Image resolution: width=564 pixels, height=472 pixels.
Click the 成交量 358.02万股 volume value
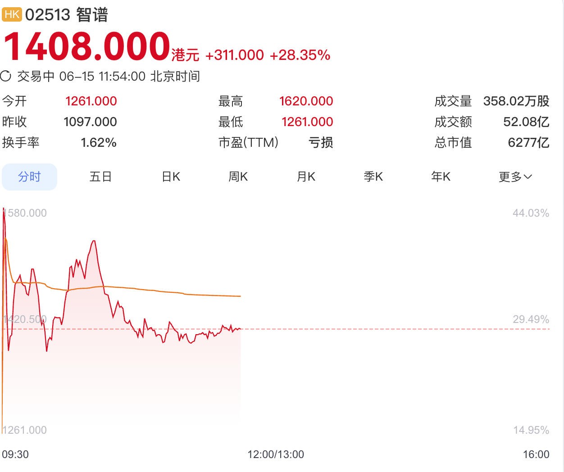pos(516,101)
